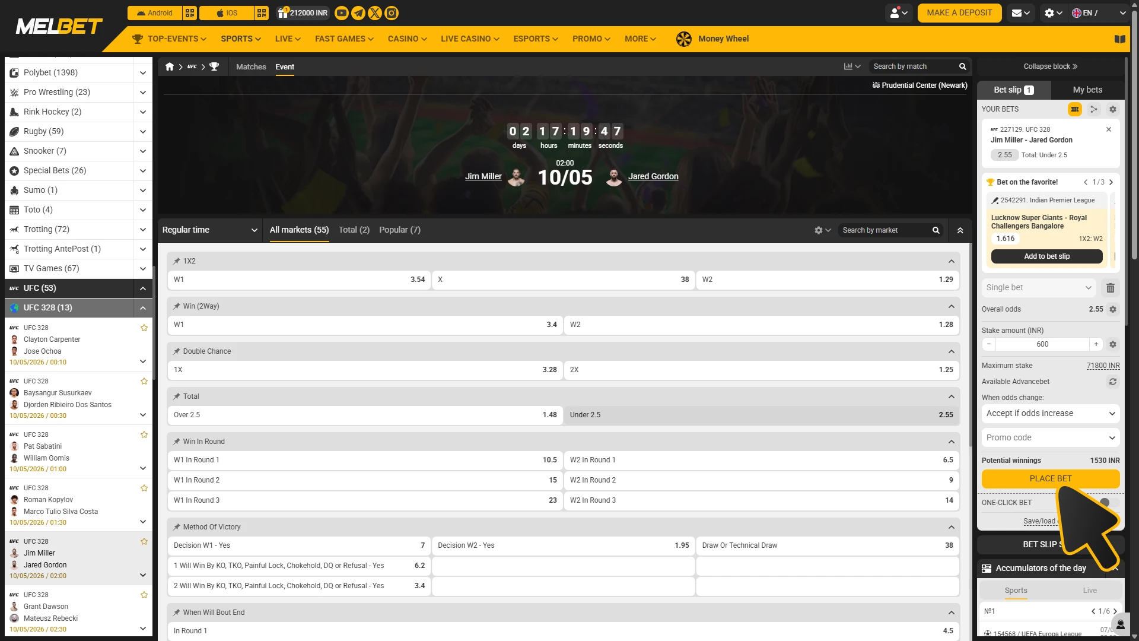Open the Money Wheel promo
Image resolution: width=1139 pixels, height=641 pixels.
712,39
